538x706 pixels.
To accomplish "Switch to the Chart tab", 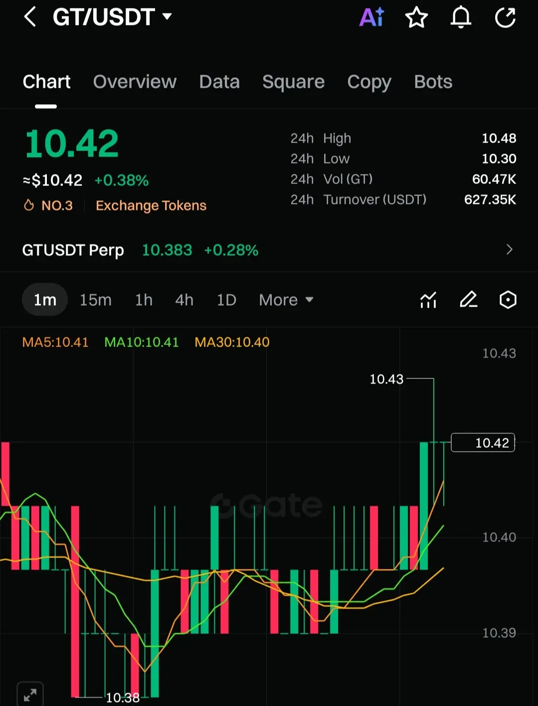I will tap(46, 82).
